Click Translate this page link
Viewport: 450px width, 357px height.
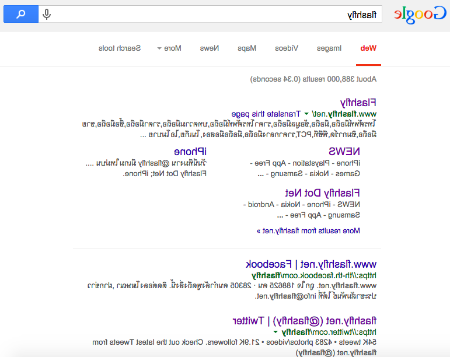(x=266, y=114)
